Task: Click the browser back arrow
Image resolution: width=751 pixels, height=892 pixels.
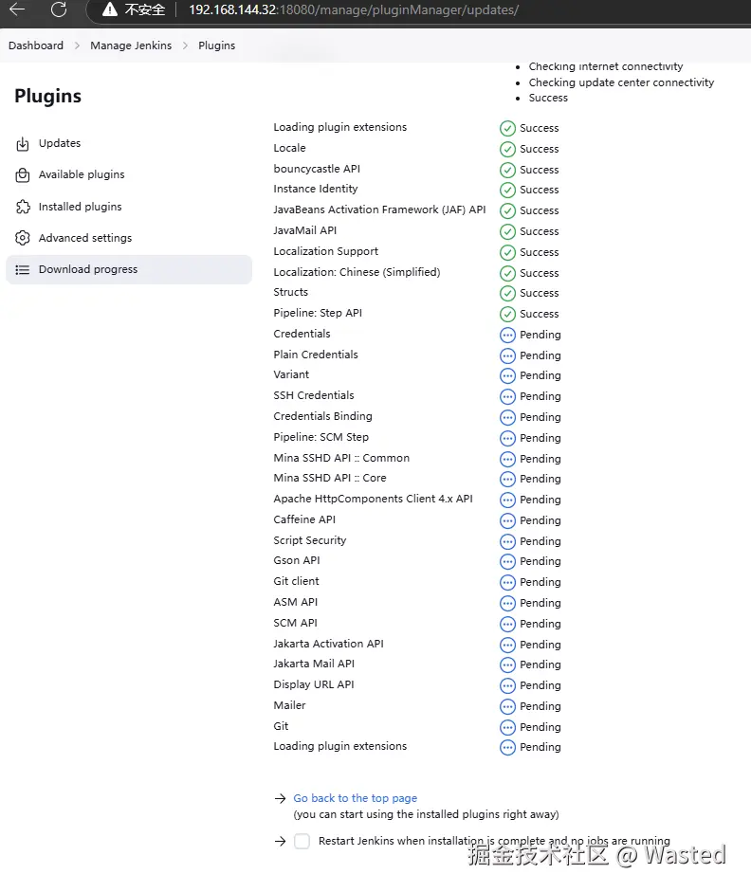Action: click(x=17, y=10)
